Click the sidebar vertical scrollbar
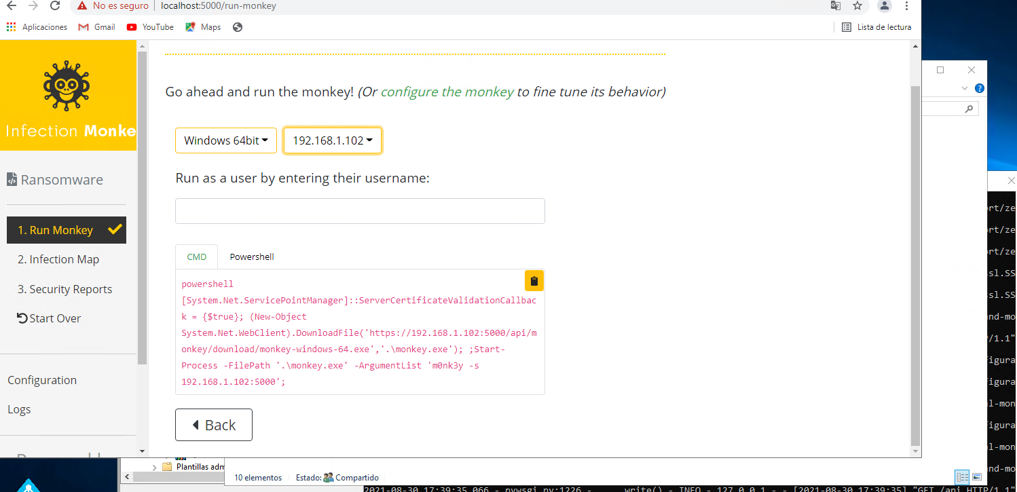Screen dimensions: 1017x492 point(142,204)
